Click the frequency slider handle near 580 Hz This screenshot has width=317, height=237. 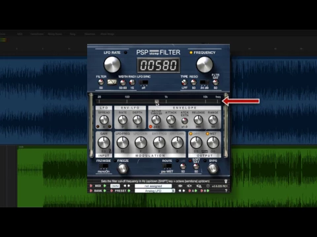tap(157, 101)
